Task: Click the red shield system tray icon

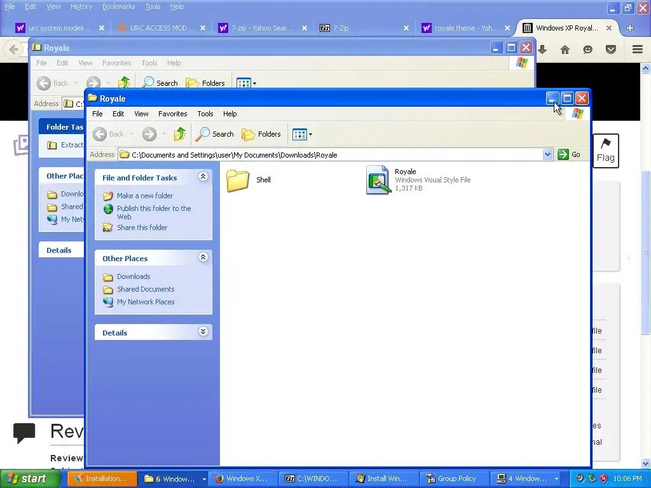Action: click(x=604, y=478)
